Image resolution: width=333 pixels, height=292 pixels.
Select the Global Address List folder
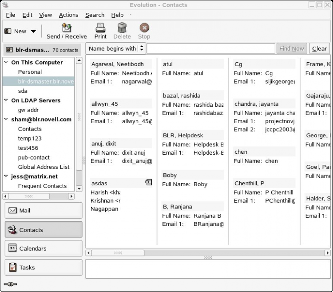[44, 167]
